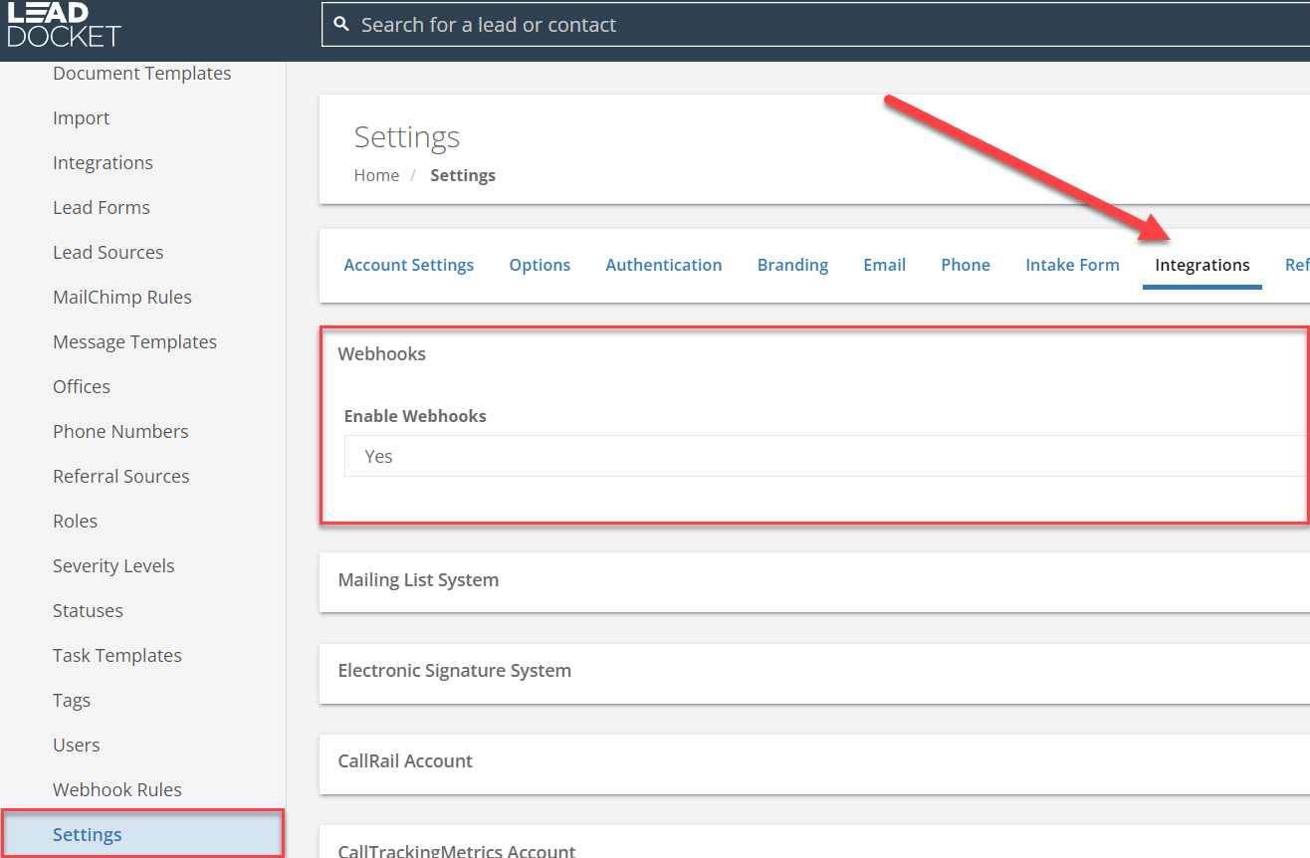Navigate to Lead Sources
This screenshot has width=1310, height=858.
click(108, 252)
